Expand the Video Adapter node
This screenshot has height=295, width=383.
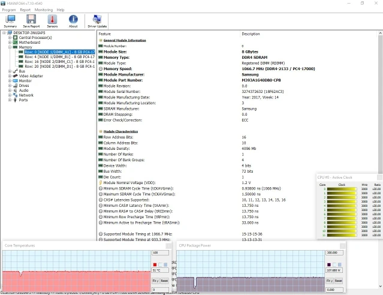[x=10, y=76]
